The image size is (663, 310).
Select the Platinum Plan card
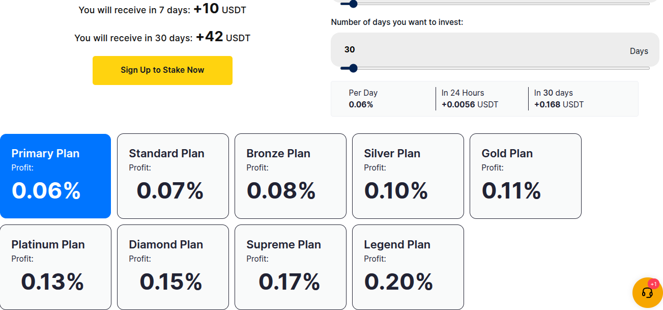point(55,267)
